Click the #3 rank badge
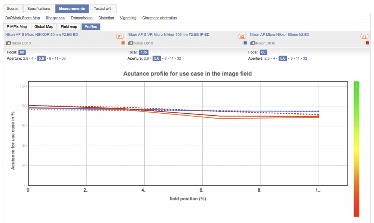Screen dimensions: 374x223 click(364, 37)
